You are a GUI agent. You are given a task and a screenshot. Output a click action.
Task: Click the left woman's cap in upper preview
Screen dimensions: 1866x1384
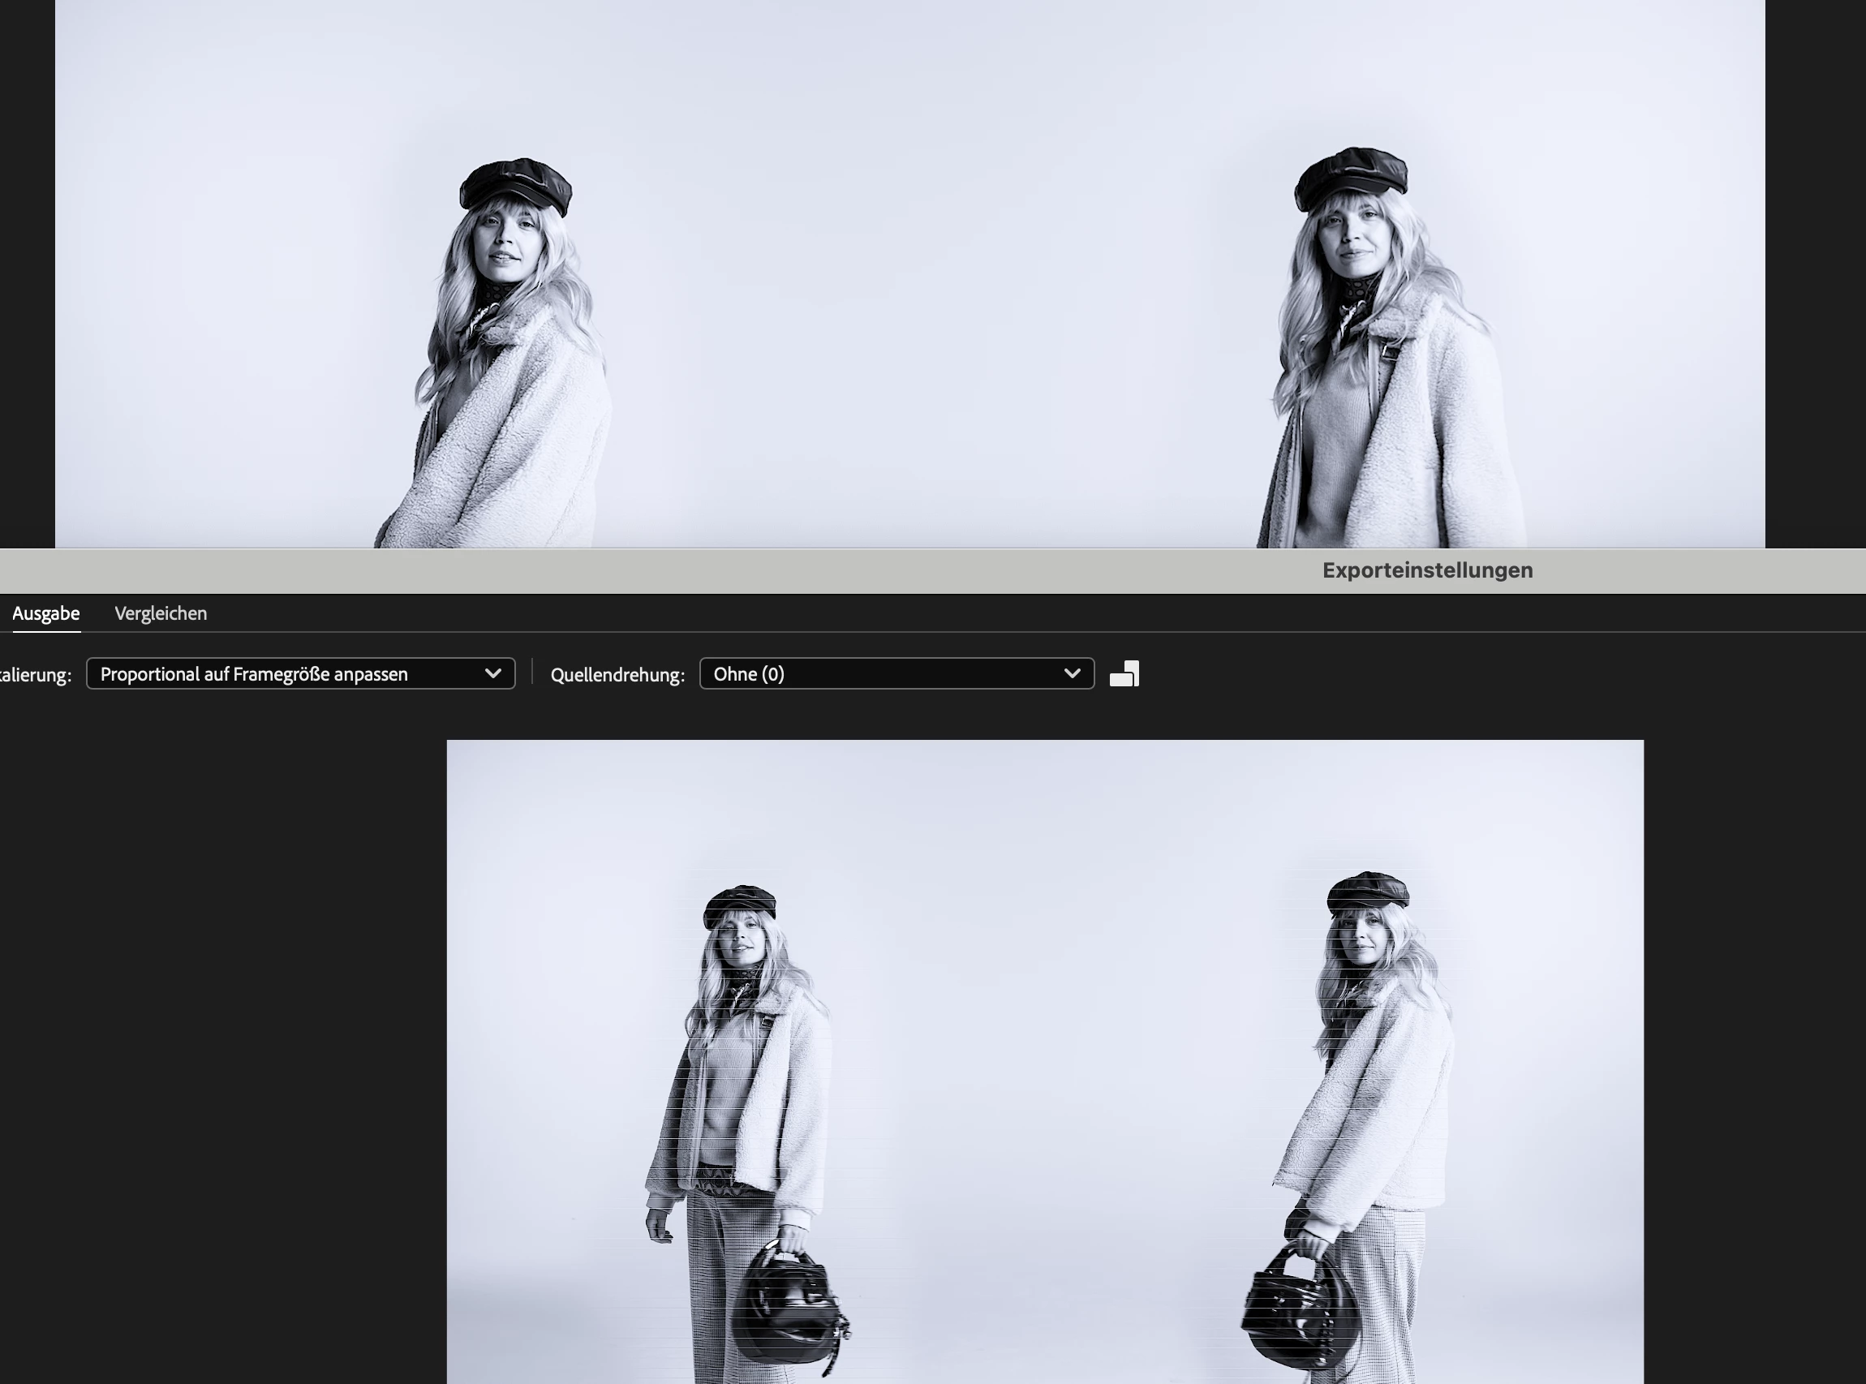[515, 184]
